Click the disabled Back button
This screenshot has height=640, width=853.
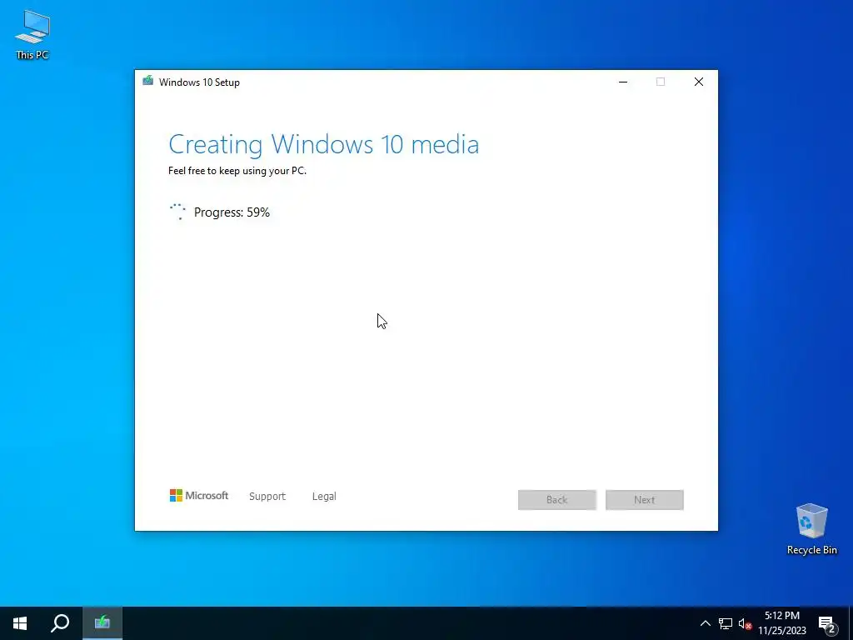[x=557, y=500]
